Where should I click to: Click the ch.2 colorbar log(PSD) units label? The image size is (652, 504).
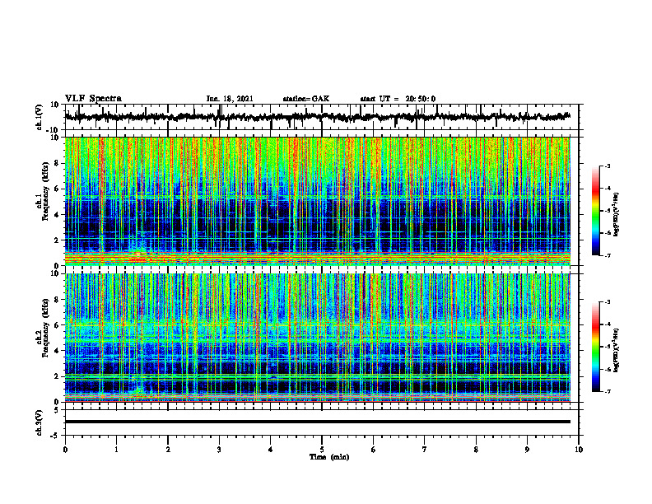(616, 350)
